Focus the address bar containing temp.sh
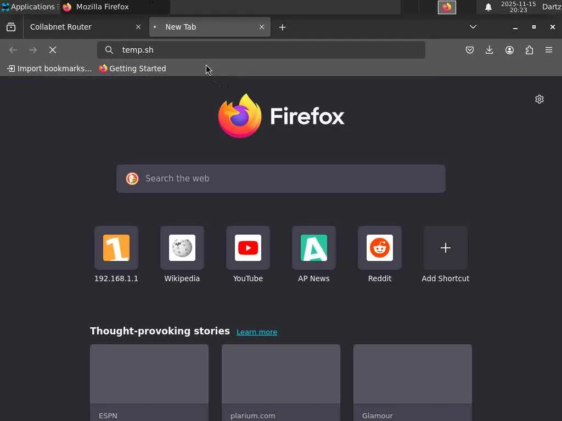Image resolution: width=562 pixels, height=421 pixels. coord(261,50)
